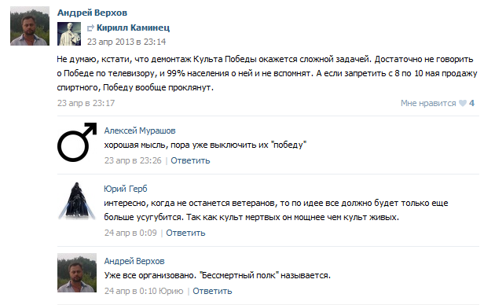Open the Кирилл Каминец statue avatar
This screenshot has width=484, height=305.
coord(69,34)
